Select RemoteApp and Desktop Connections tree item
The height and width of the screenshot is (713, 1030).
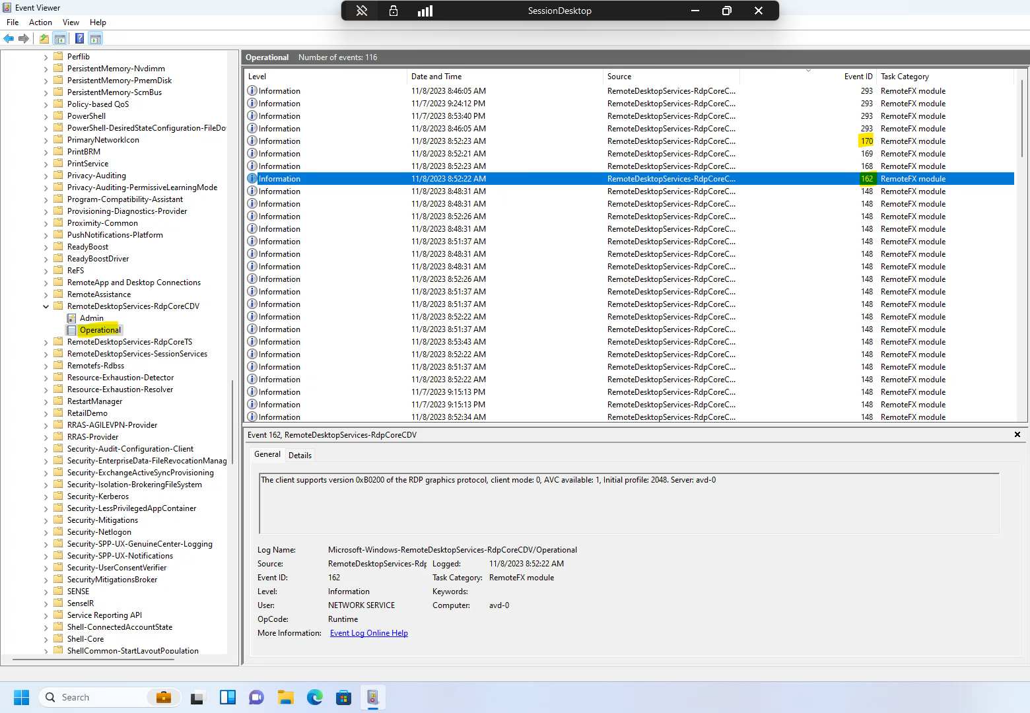coord(134,283)
